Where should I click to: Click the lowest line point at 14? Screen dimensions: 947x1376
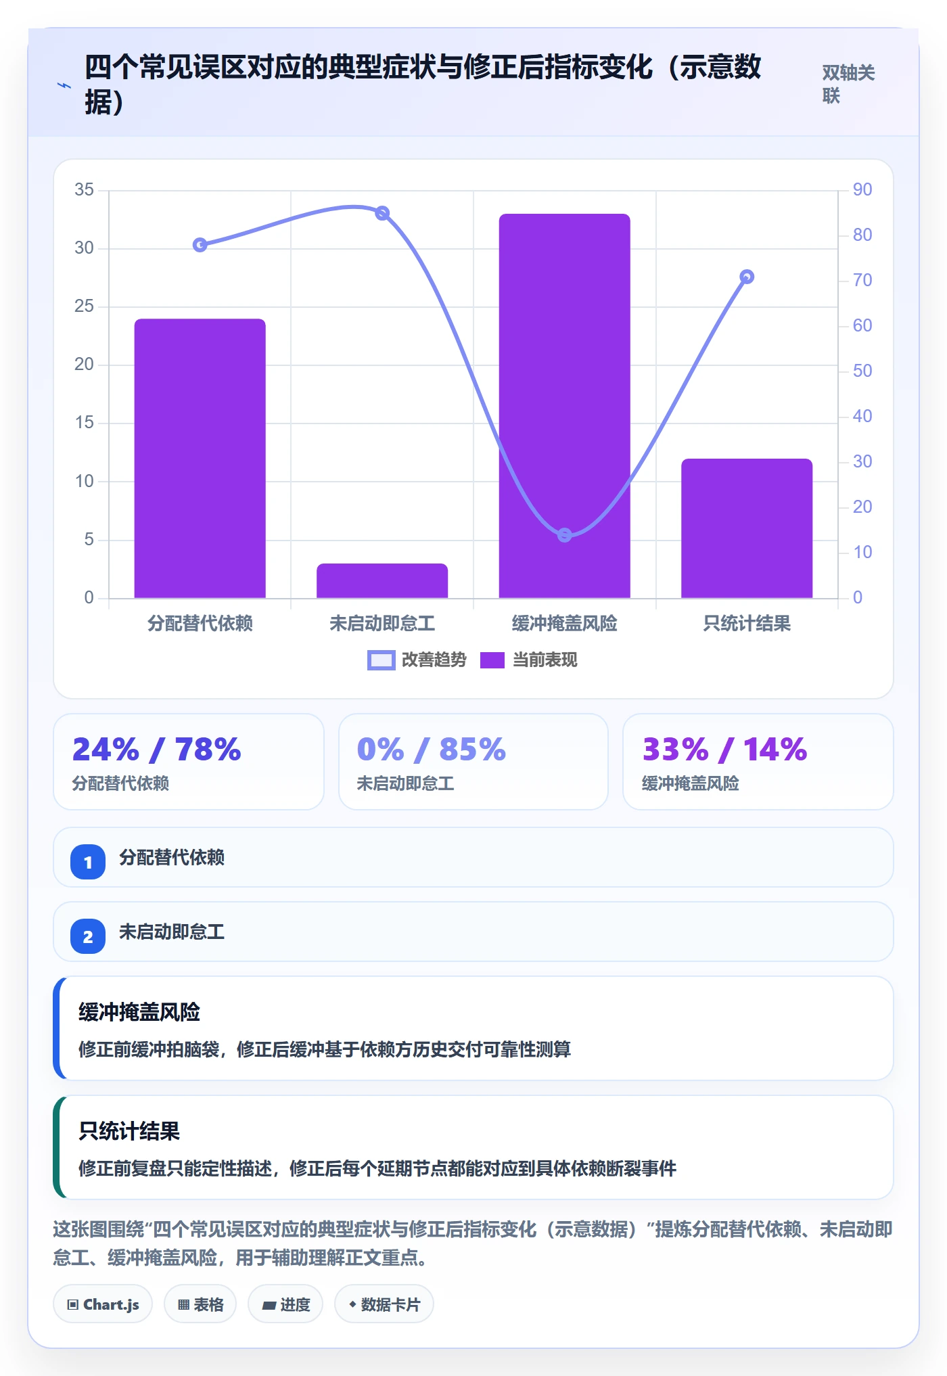click(565, 535)
